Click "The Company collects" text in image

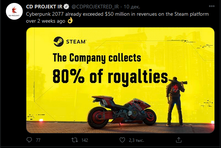pyautogui.click(x=97, y=58)
